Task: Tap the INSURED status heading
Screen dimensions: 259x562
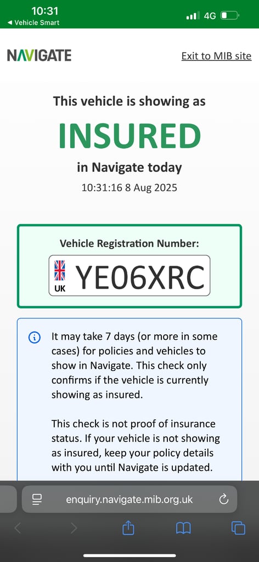Action: click(129, 136)
